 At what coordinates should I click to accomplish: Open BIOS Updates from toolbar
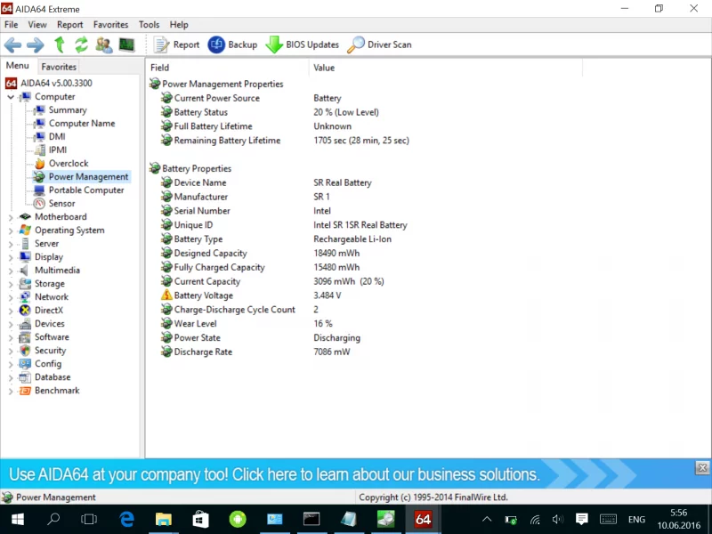(303, 44)
